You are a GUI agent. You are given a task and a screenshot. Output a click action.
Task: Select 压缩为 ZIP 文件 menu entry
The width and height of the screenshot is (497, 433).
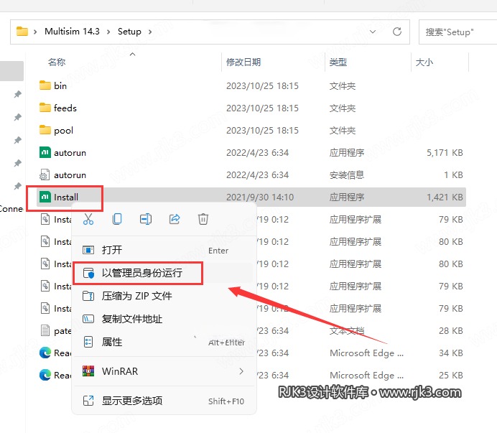[164, 296]
